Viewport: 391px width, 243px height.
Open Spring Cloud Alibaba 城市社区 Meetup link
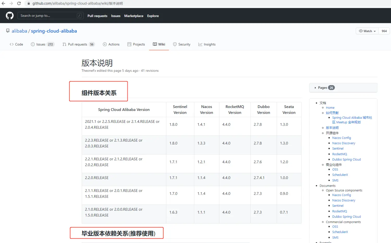[352, 120]
